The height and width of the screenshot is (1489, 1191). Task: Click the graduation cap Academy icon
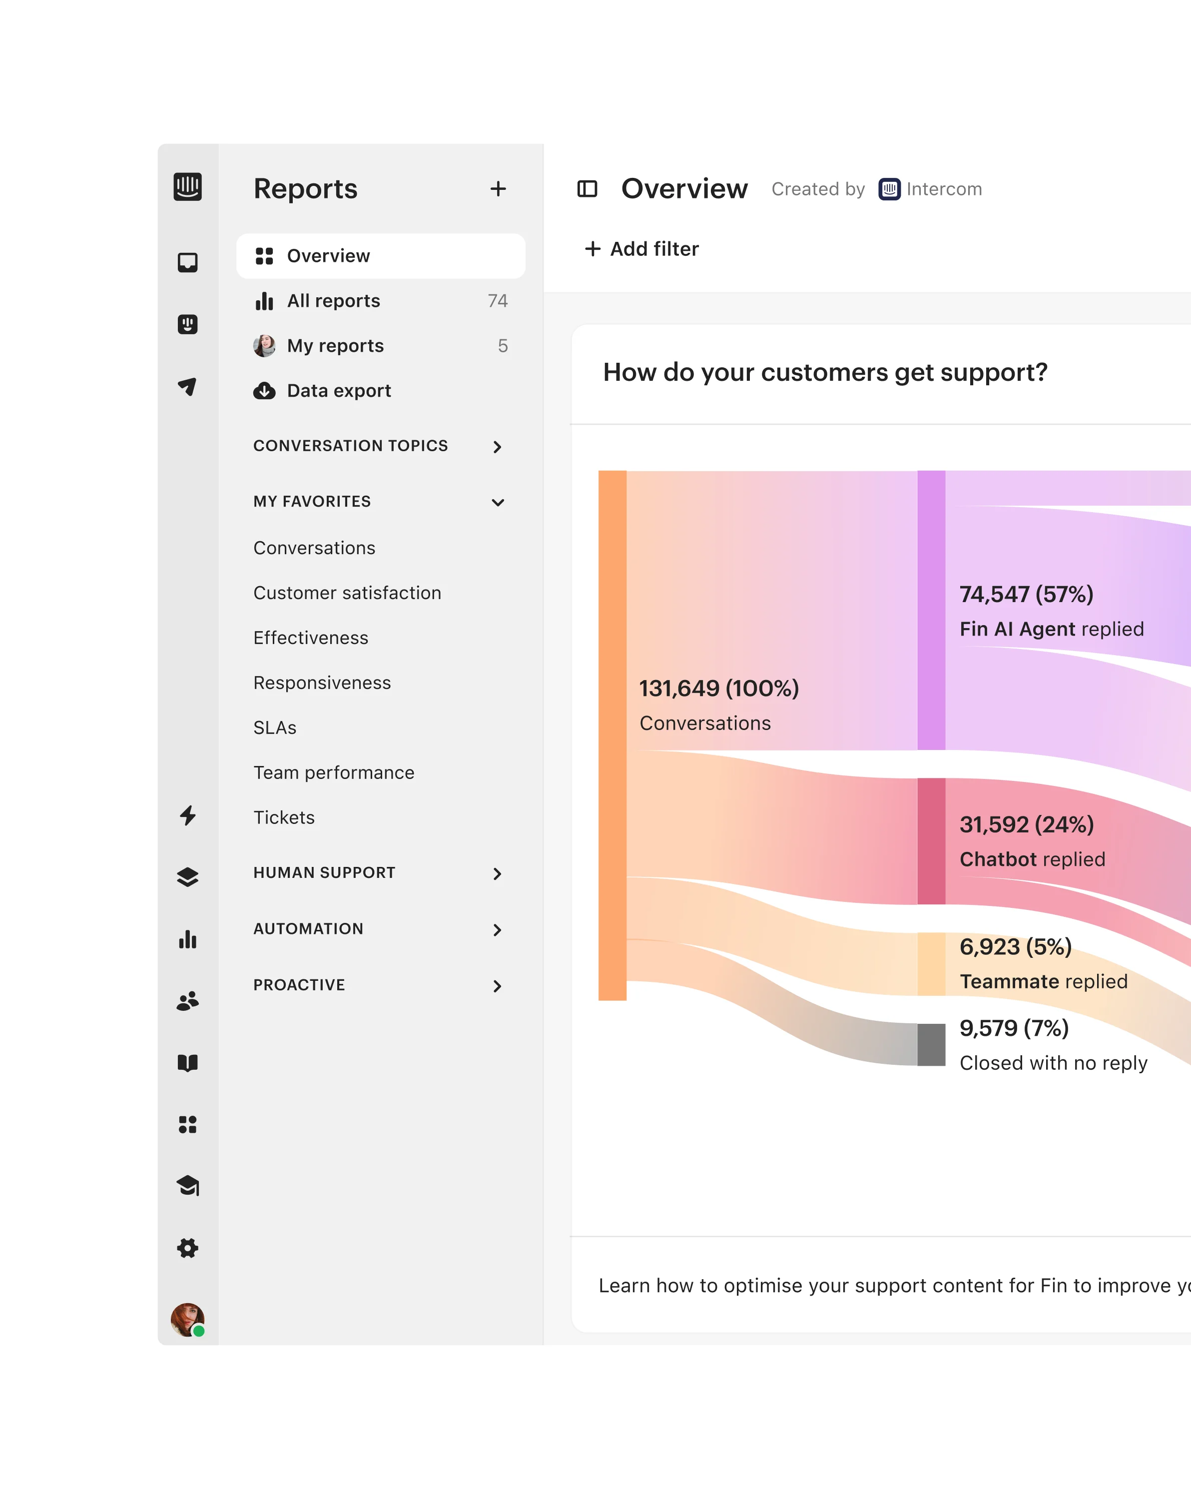coord(187,1187)
